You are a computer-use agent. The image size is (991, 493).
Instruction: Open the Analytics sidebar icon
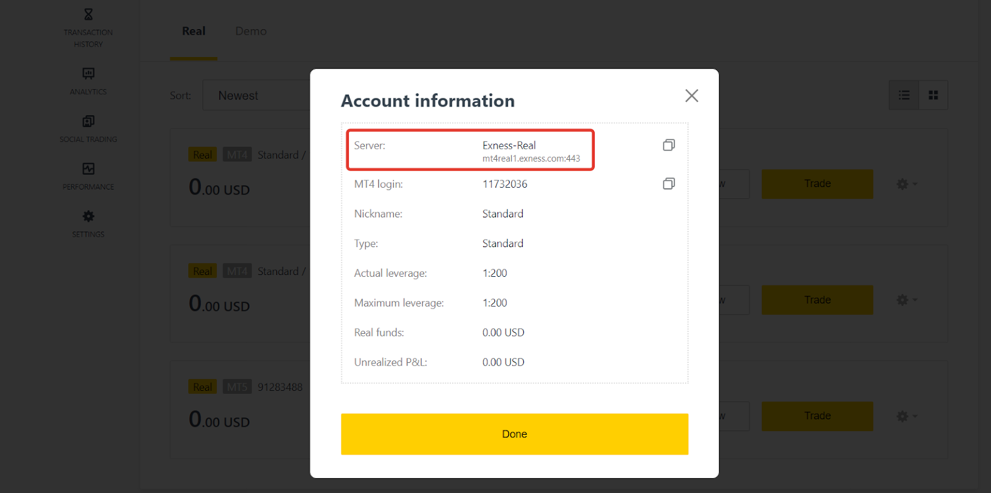click(89, 81)
